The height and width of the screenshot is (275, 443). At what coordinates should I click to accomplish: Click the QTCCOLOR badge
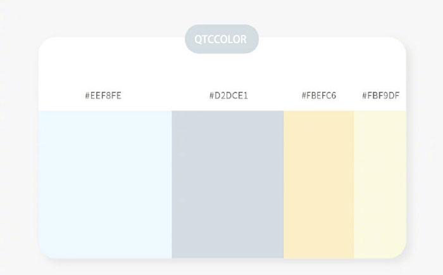click(221, 39)
